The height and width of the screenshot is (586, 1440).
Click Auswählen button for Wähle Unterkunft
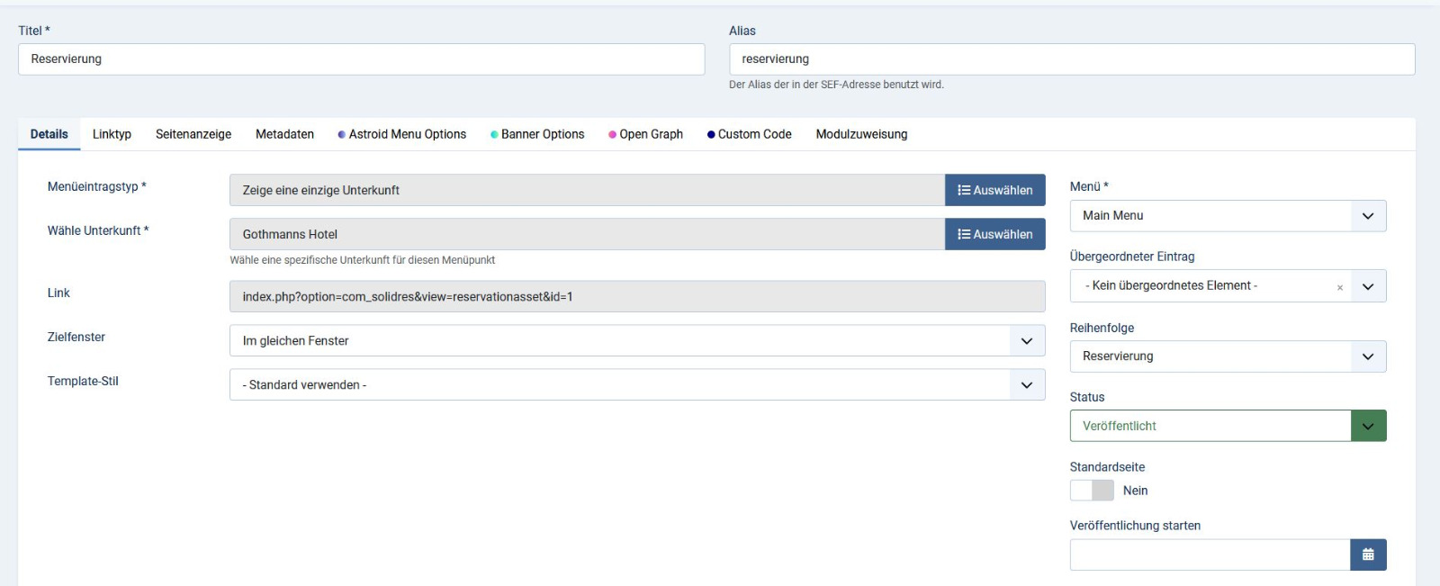tap(994, 234)
